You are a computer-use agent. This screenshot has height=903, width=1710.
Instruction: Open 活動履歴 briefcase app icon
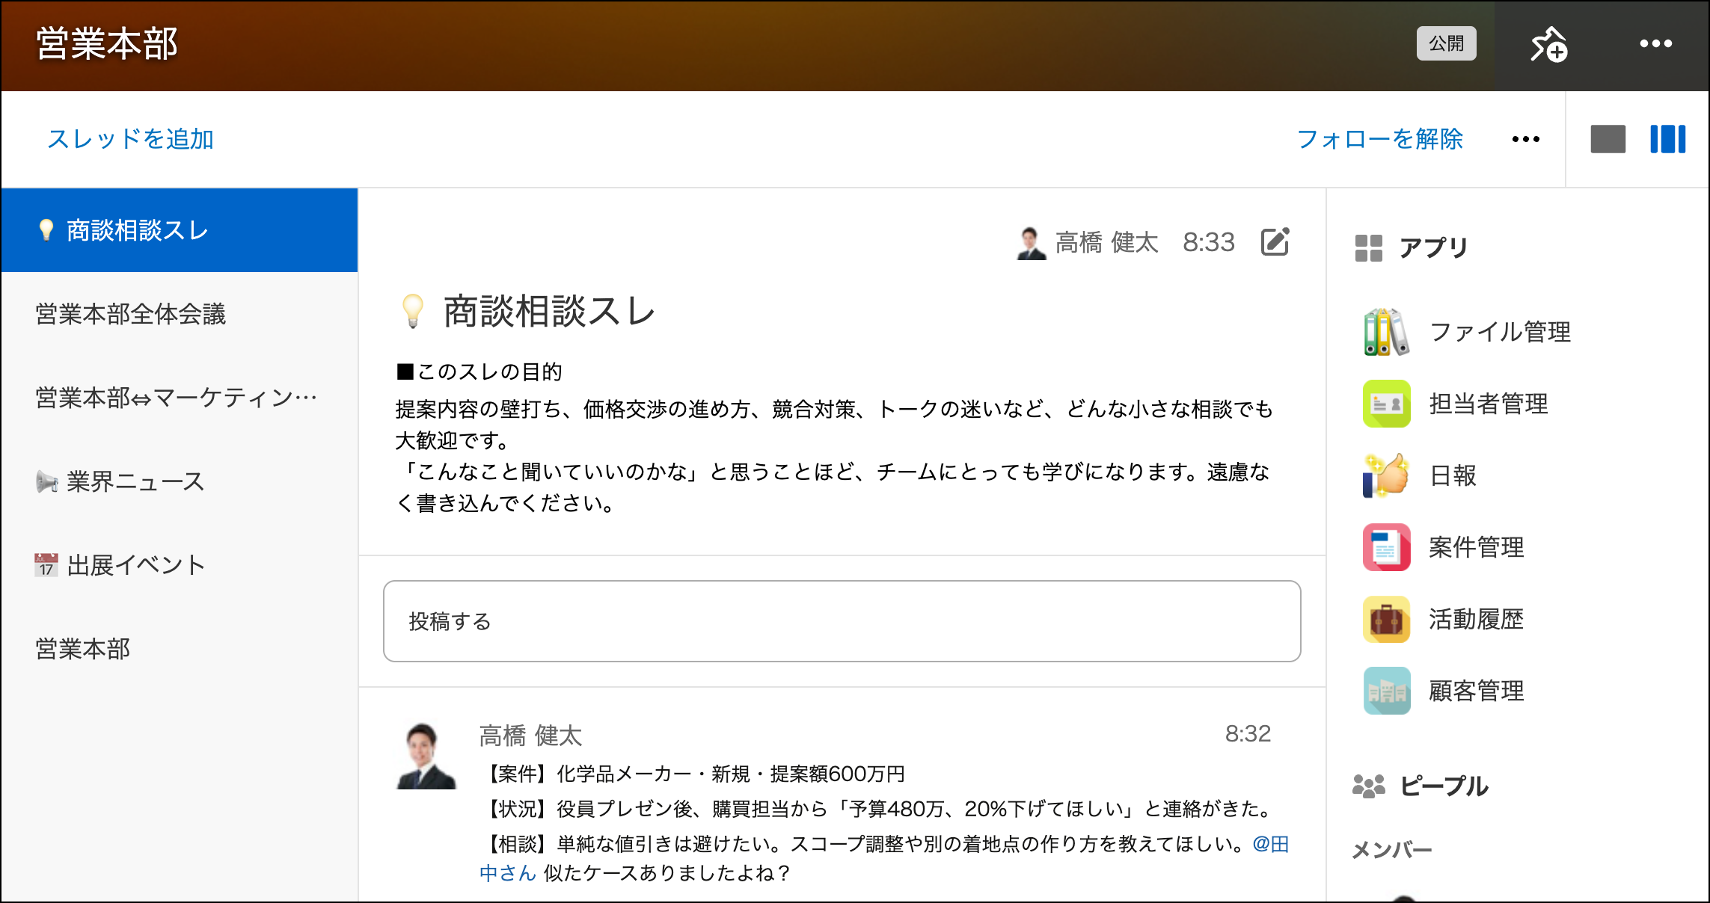point(1386,619)
